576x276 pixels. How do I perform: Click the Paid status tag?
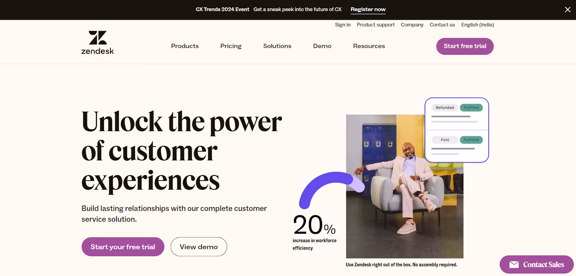coord(445,140)
